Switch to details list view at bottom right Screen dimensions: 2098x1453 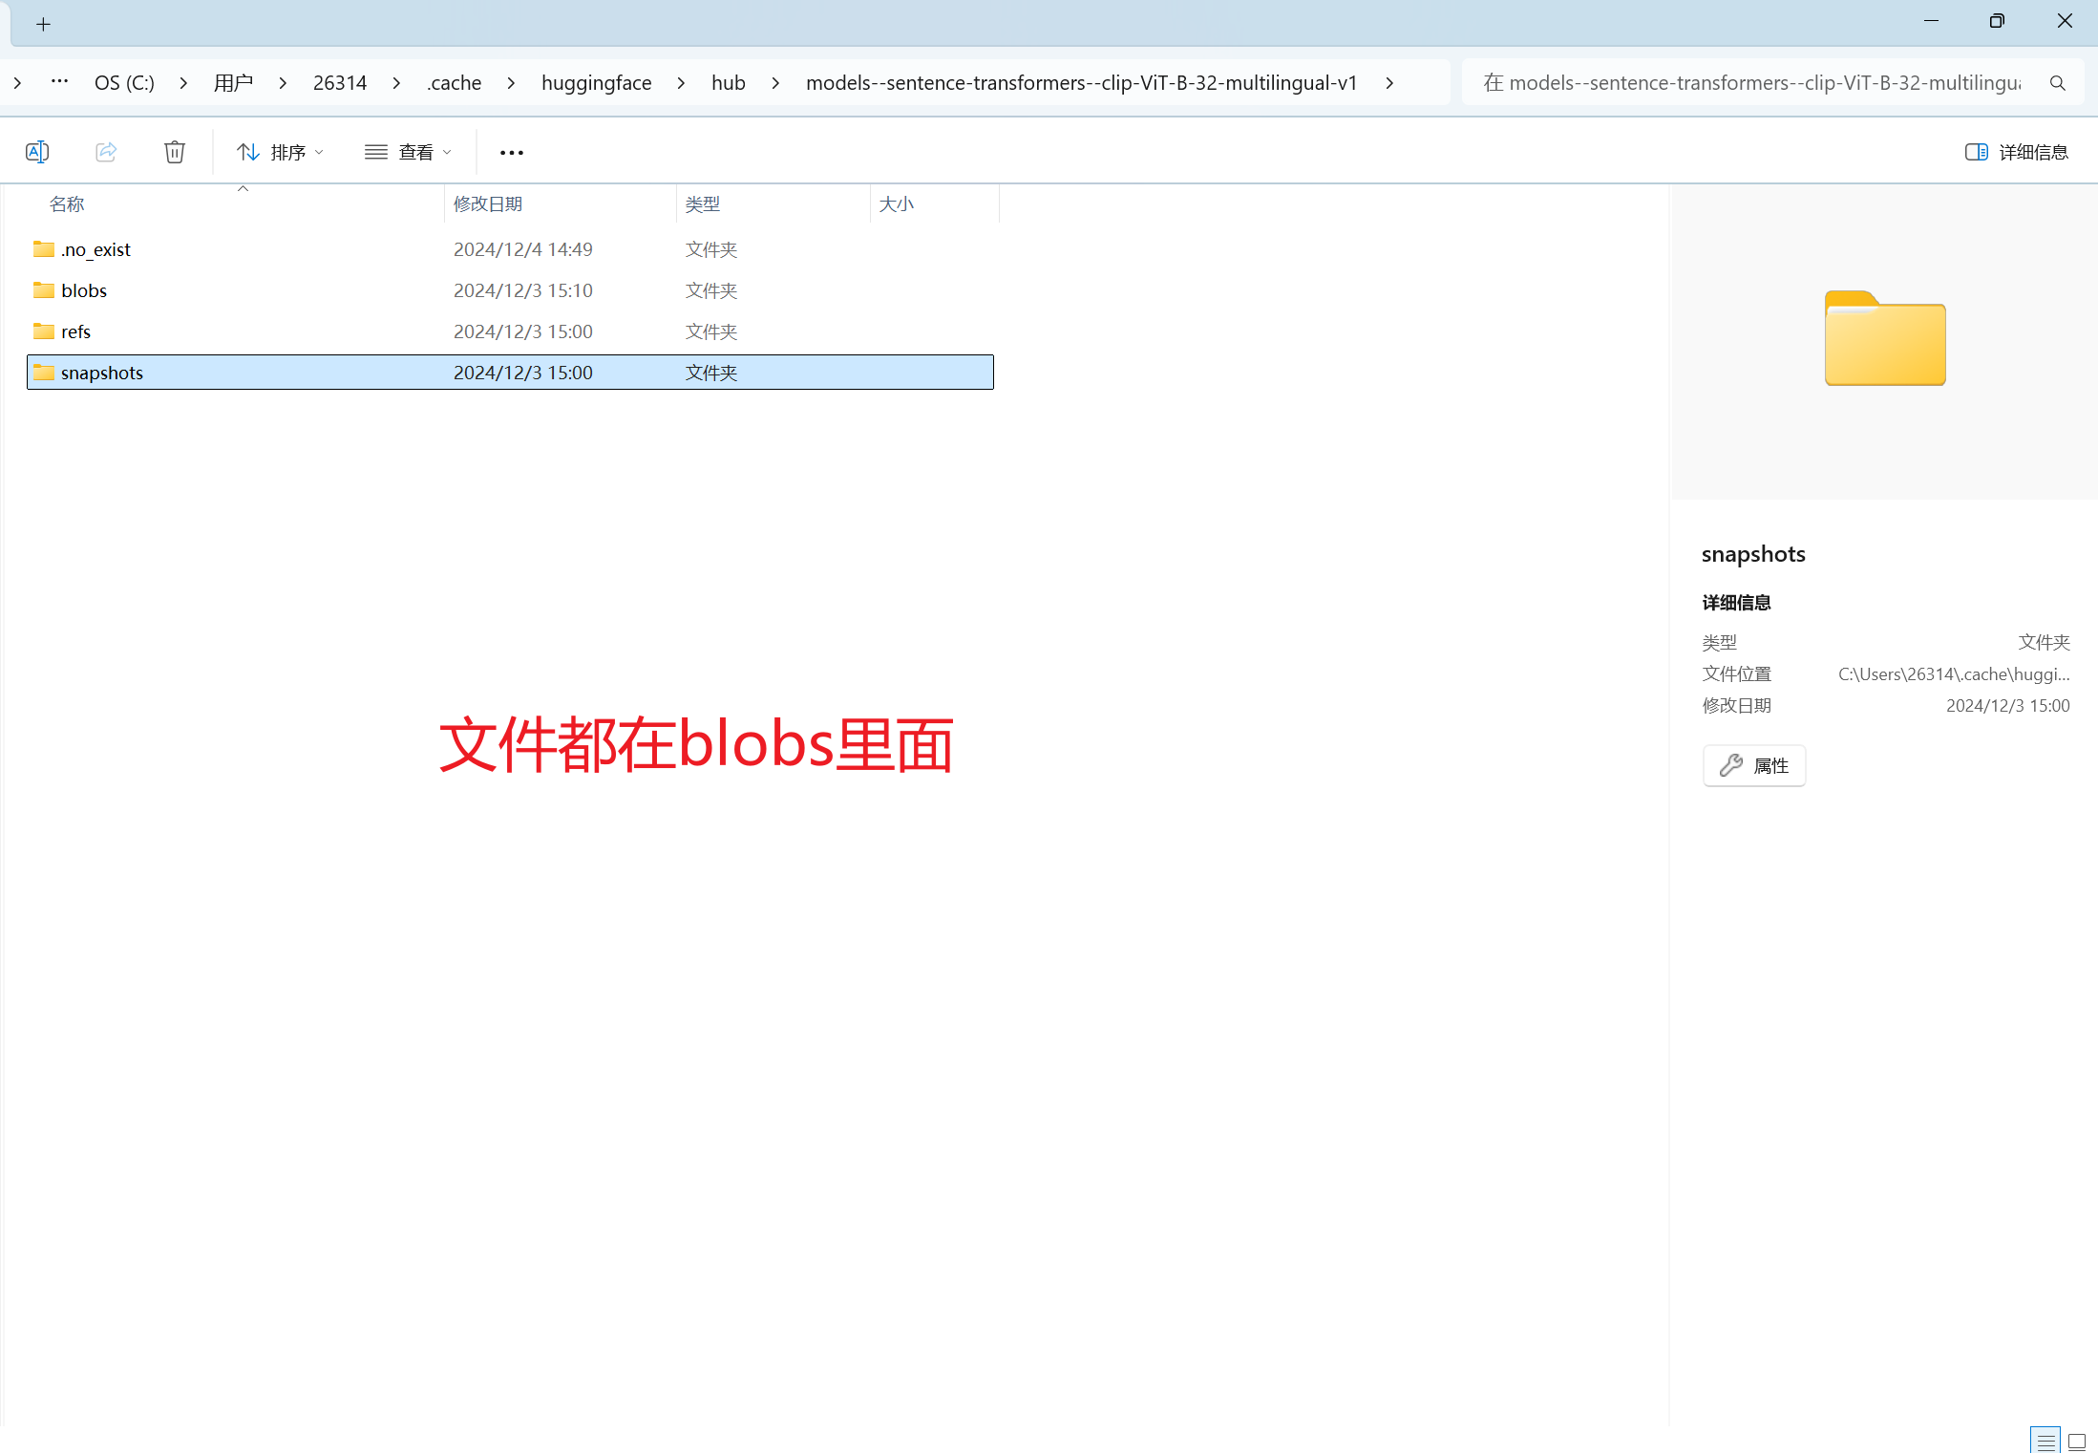tap(2045, 1439)
